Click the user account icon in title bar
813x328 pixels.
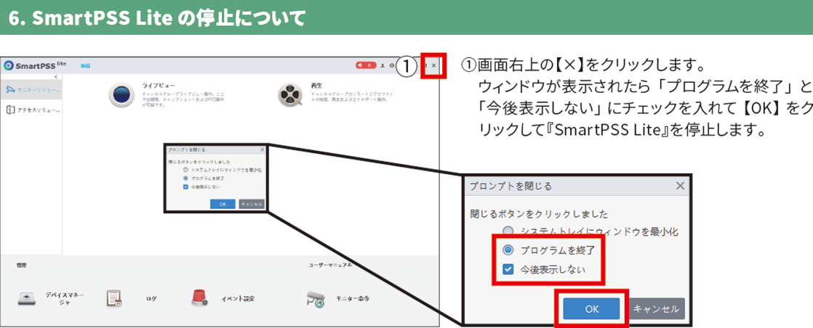coord(383,66)
